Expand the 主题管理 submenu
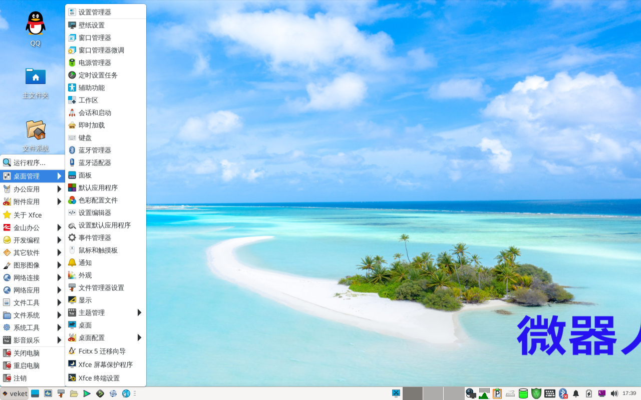The width and height of the screenshot is (641, 400). [x=106, y=312]
